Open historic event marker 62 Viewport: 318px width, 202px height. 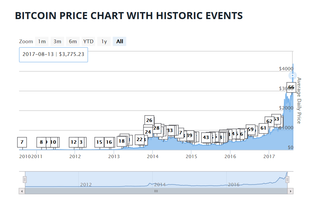[x=269, y=121]
